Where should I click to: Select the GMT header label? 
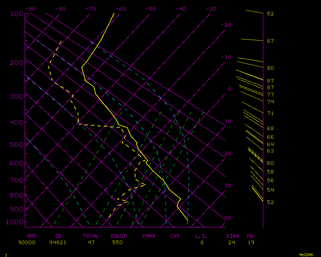click(x=31, y=236)
